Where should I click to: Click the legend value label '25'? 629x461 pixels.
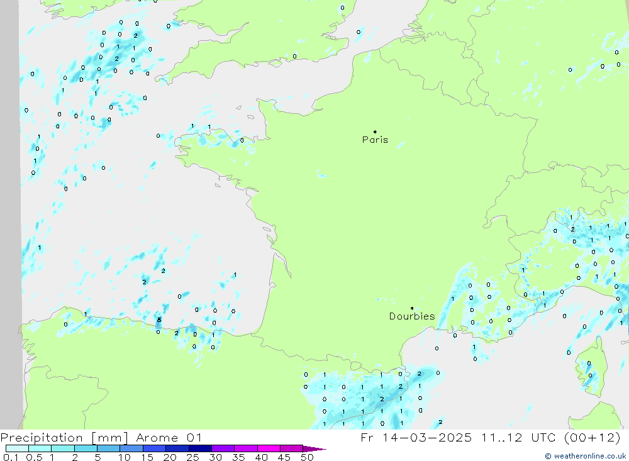click(x=193, y=457)
